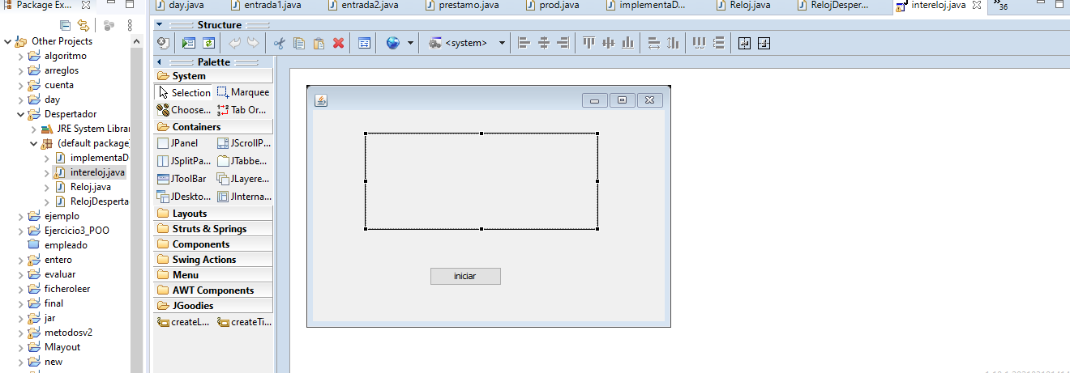This screenshot has height=373, width=1070.
Task: Click the Cut scissors icon
Action: pos(280,43)
